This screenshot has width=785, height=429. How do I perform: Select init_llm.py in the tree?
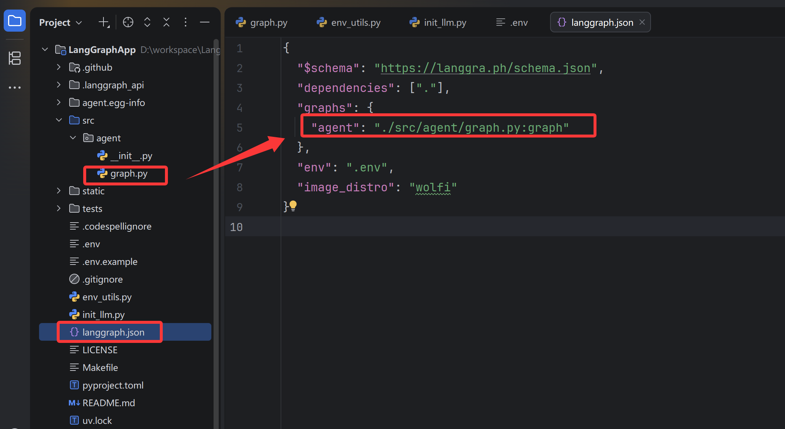pyautogui.click(x=125, y=315)
